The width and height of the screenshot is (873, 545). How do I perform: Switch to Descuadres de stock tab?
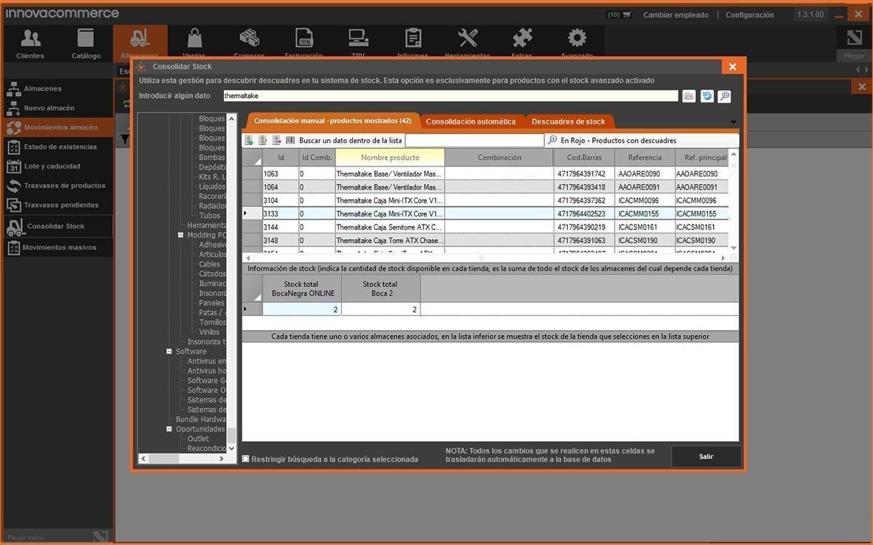pyautogui.click(x=567, y=121)
